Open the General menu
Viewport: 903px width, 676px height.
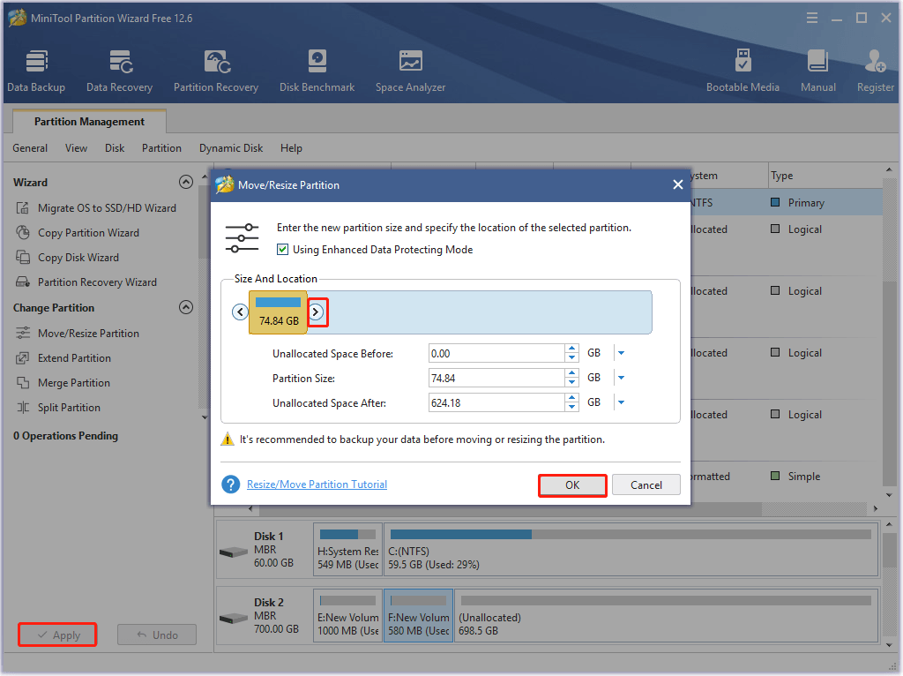click(30, 148)
